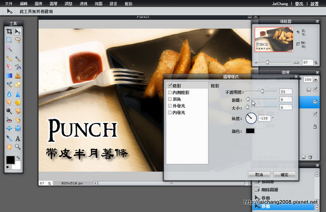This screenshot has width=326, height=212.
Task: Select the Move tool in toolbox
Action: (x=18, y=32)
